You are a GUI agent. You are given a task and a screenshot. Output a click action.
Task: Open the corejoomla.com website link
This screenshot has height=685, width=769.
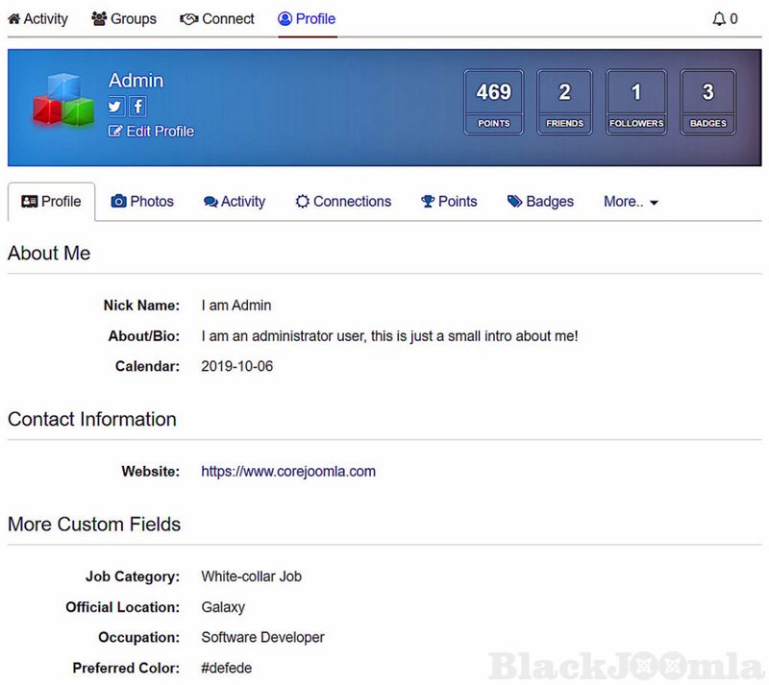pyautogui.click(x=288, y=472)
